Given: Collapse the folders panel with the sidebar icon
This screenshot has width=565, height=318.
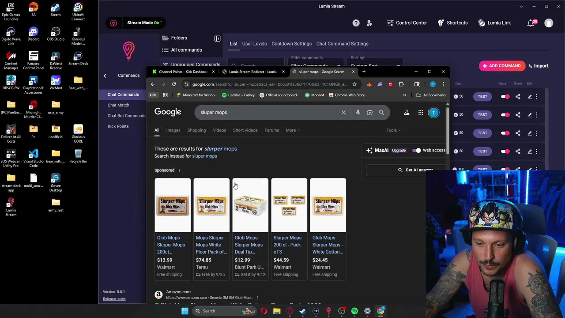Looking at the screenshot, I should point(217,38).
